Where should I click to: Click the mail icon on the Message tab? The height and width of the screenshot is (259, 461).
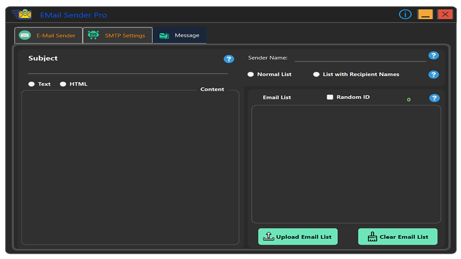click(x=164, y=35)
